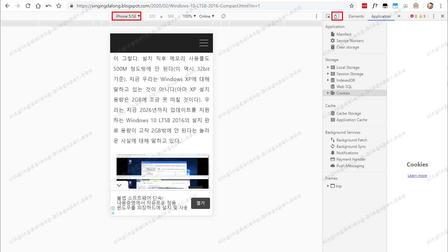This screenshot has height=252, width=448.
Task: Switch to the Elements tab
Action: pos(356,16)
